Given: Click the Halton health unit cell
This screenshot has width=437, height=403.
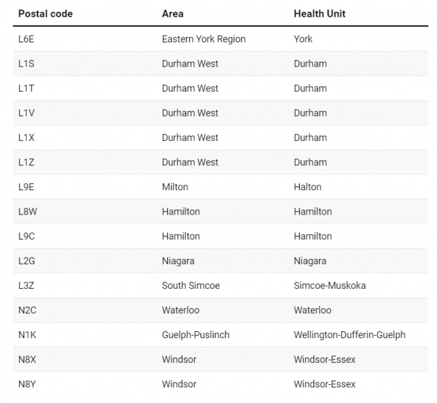Looking at the screenshot, I should click(307, 187).
